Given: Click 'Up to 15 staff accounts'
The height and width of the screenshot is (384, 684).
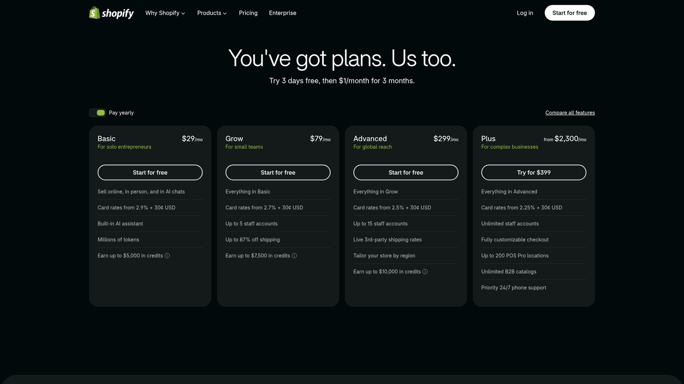Looking at the screenshot, I should tap(380, 223).
